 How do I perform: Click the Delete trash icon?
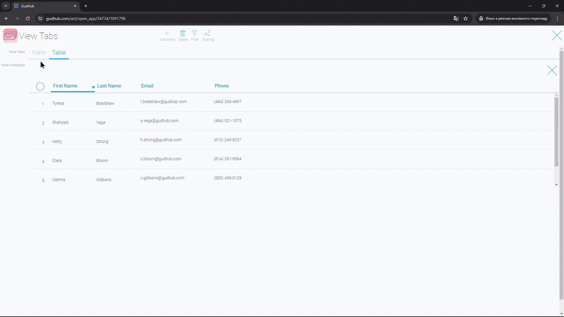pos(183,33)
